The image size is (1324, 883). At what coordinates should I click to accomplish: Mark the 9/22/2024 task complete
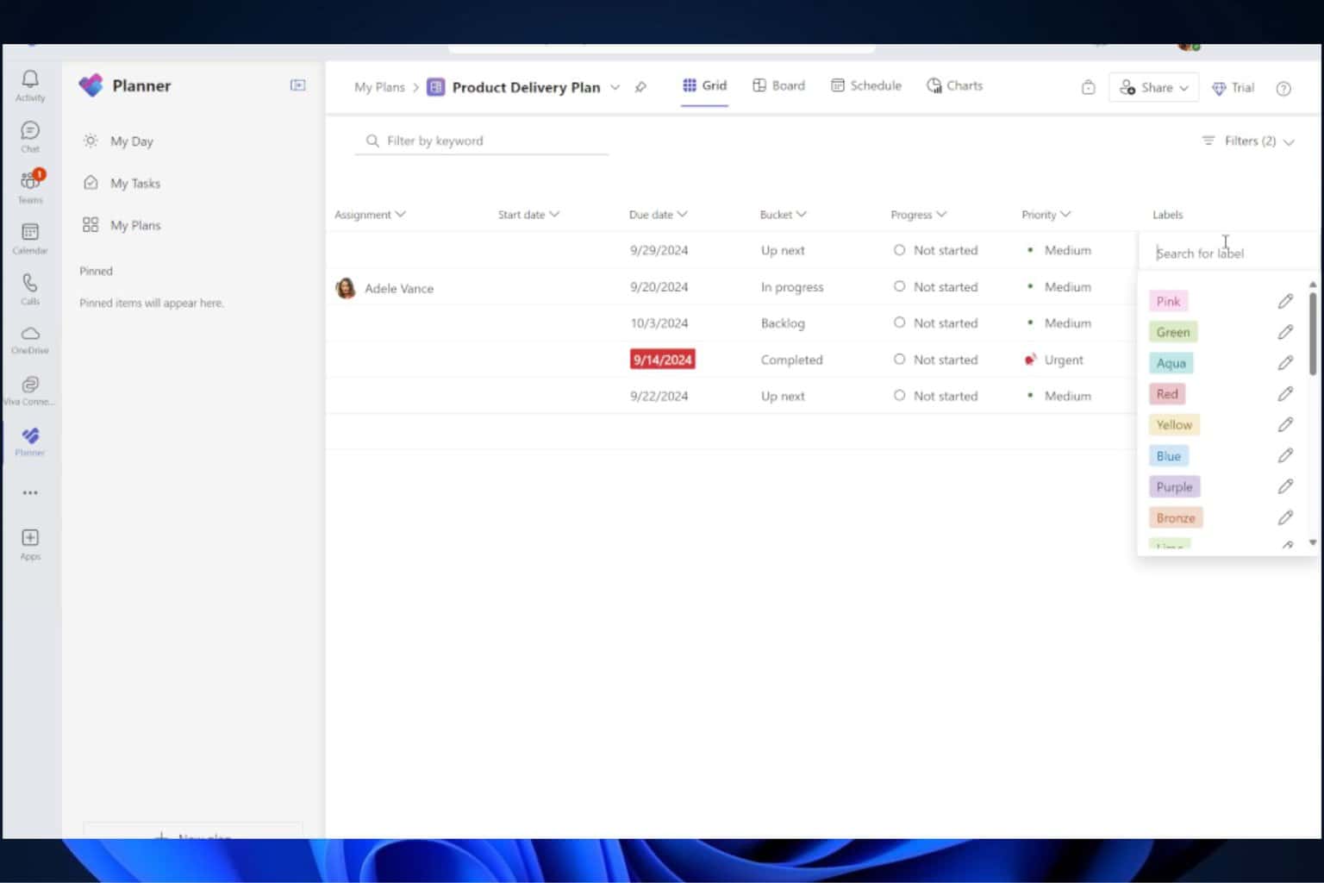(x=899, y=396)
